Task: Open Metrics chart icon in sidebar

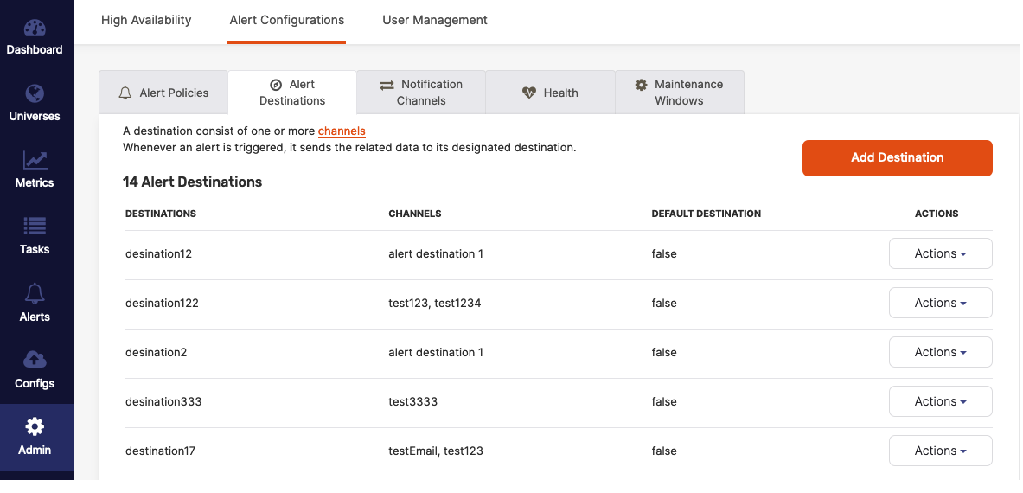Action: click(35, 160)
